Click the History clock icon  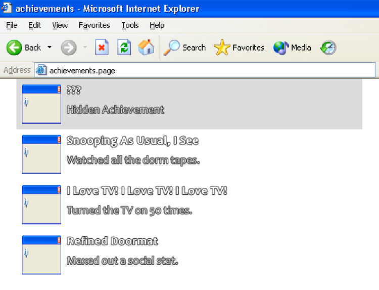click(328, 48)
